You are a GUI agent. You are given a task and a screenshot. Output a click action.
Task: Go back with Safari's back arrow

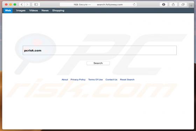pos(22,5)
